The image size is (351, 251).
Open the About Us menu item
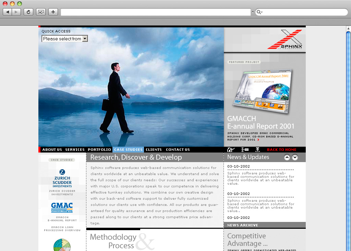[52, 150]
